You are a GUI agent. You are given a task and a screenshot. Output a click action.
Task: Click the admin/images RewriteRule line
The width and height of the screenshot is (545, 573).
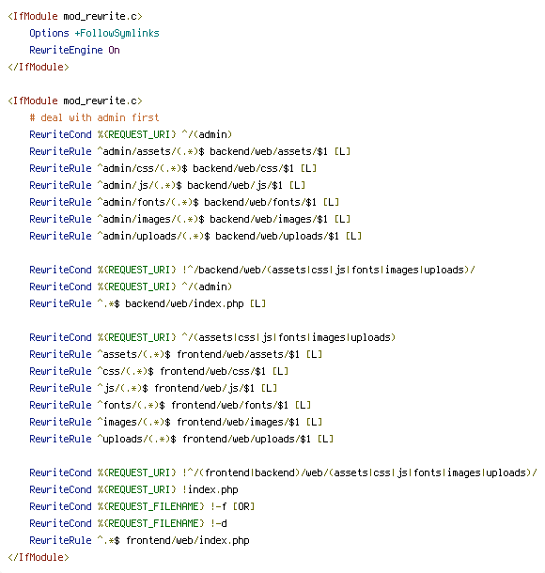(x=190, y=219)
